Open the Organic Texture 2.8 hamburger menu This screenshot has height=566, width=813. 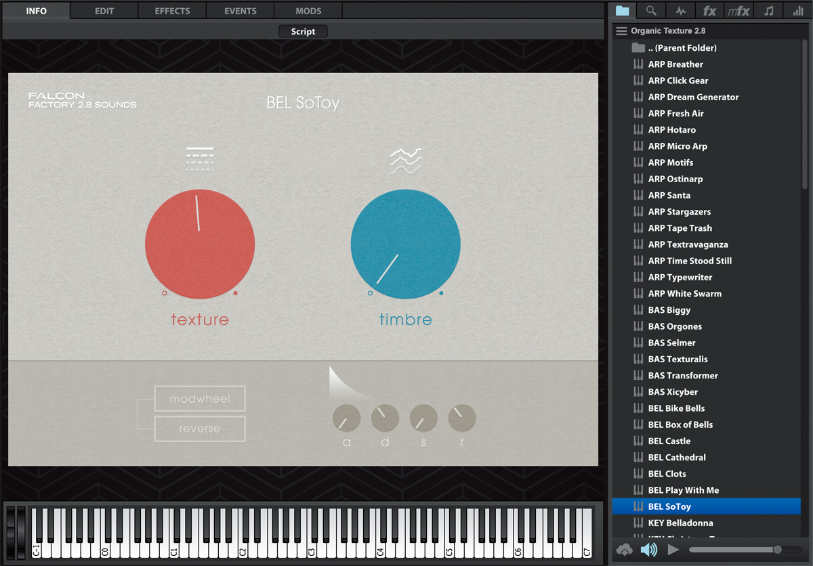pyautogui.click(x=621, y=31)
